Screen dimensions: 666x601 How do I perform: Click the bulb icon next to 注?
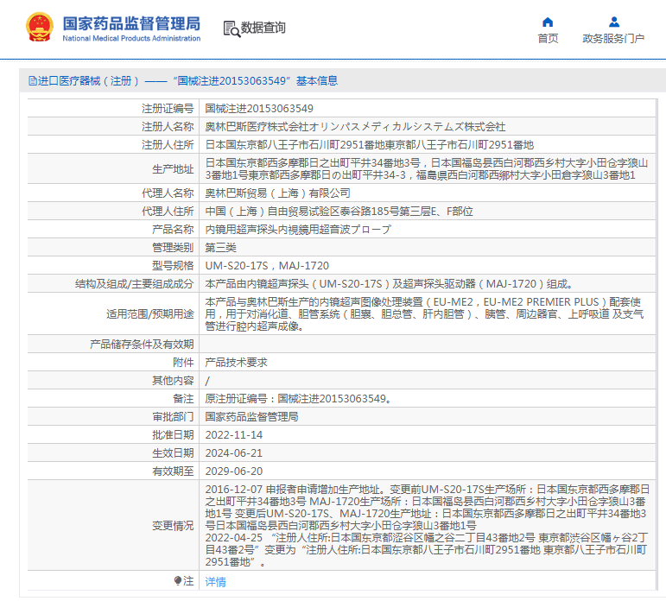(178, 580)
